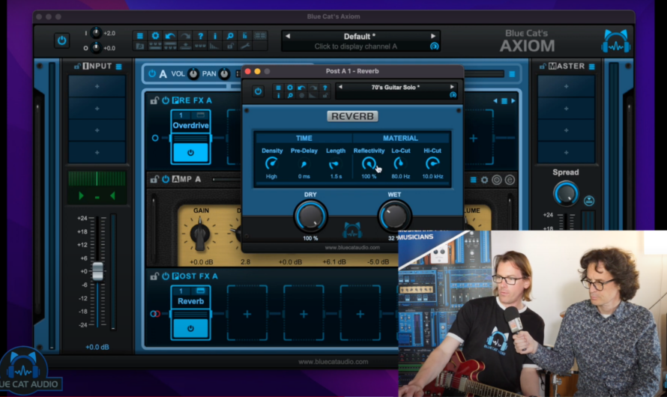The image size is (667, 397).
Task: Toggle AMP A power button
Action: point(166,179)
